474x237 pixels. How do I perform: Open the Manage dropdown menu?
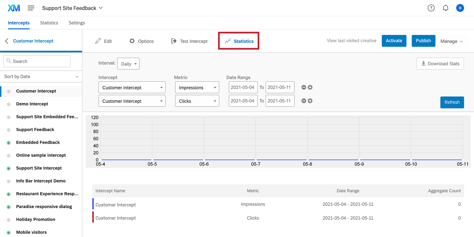(x=451, y=41)
